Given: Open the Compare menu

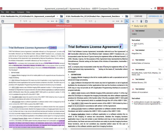Looking at the screenshot, I should point(20,12).
